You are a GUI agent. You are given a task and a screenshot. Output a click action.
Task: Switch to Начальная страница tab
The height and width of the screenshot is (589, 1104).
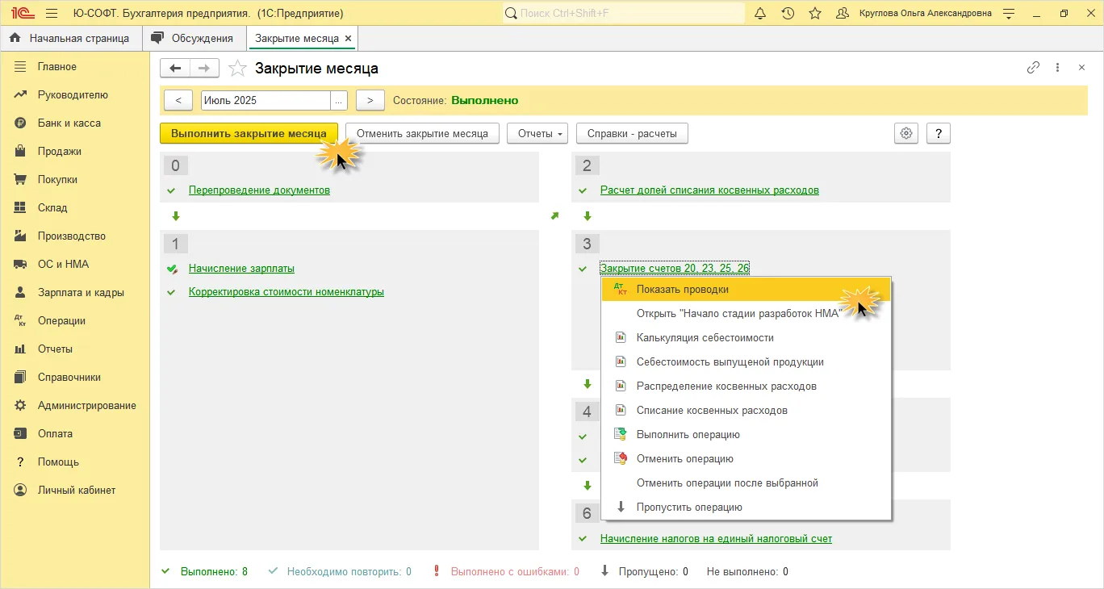[71, 38]
